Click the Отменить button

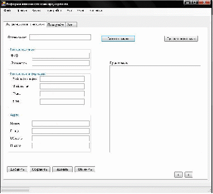click(85, 169)
